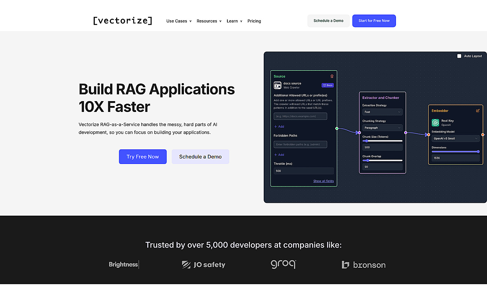
Task: Click Schedule a Demo in header
Action: tap(329, 21)
